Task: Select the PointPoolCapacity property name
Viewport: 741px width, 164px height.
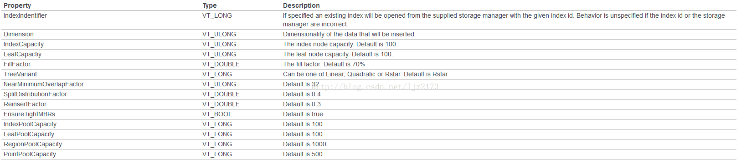Action: pos(30,154)
